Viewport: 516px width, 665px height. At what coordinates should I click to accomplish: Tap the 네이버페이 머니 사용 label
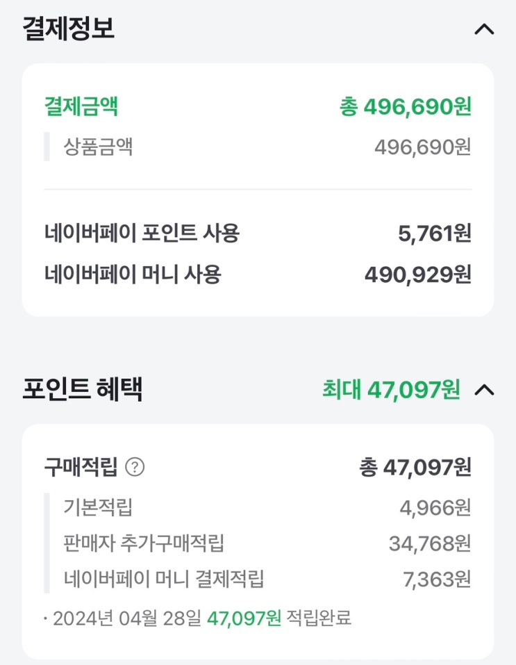[133, 274]
